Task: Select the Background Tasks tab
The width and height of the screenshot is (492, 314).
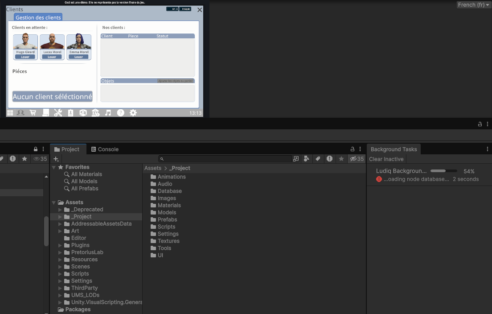Action: (x=394, y=149)
